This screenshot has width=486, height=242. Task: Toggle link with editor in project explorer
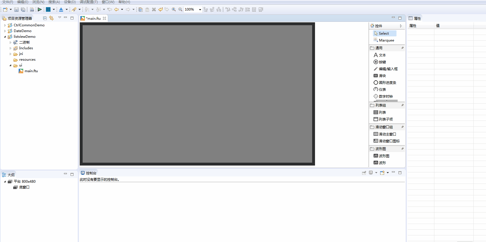pos(51,18)
